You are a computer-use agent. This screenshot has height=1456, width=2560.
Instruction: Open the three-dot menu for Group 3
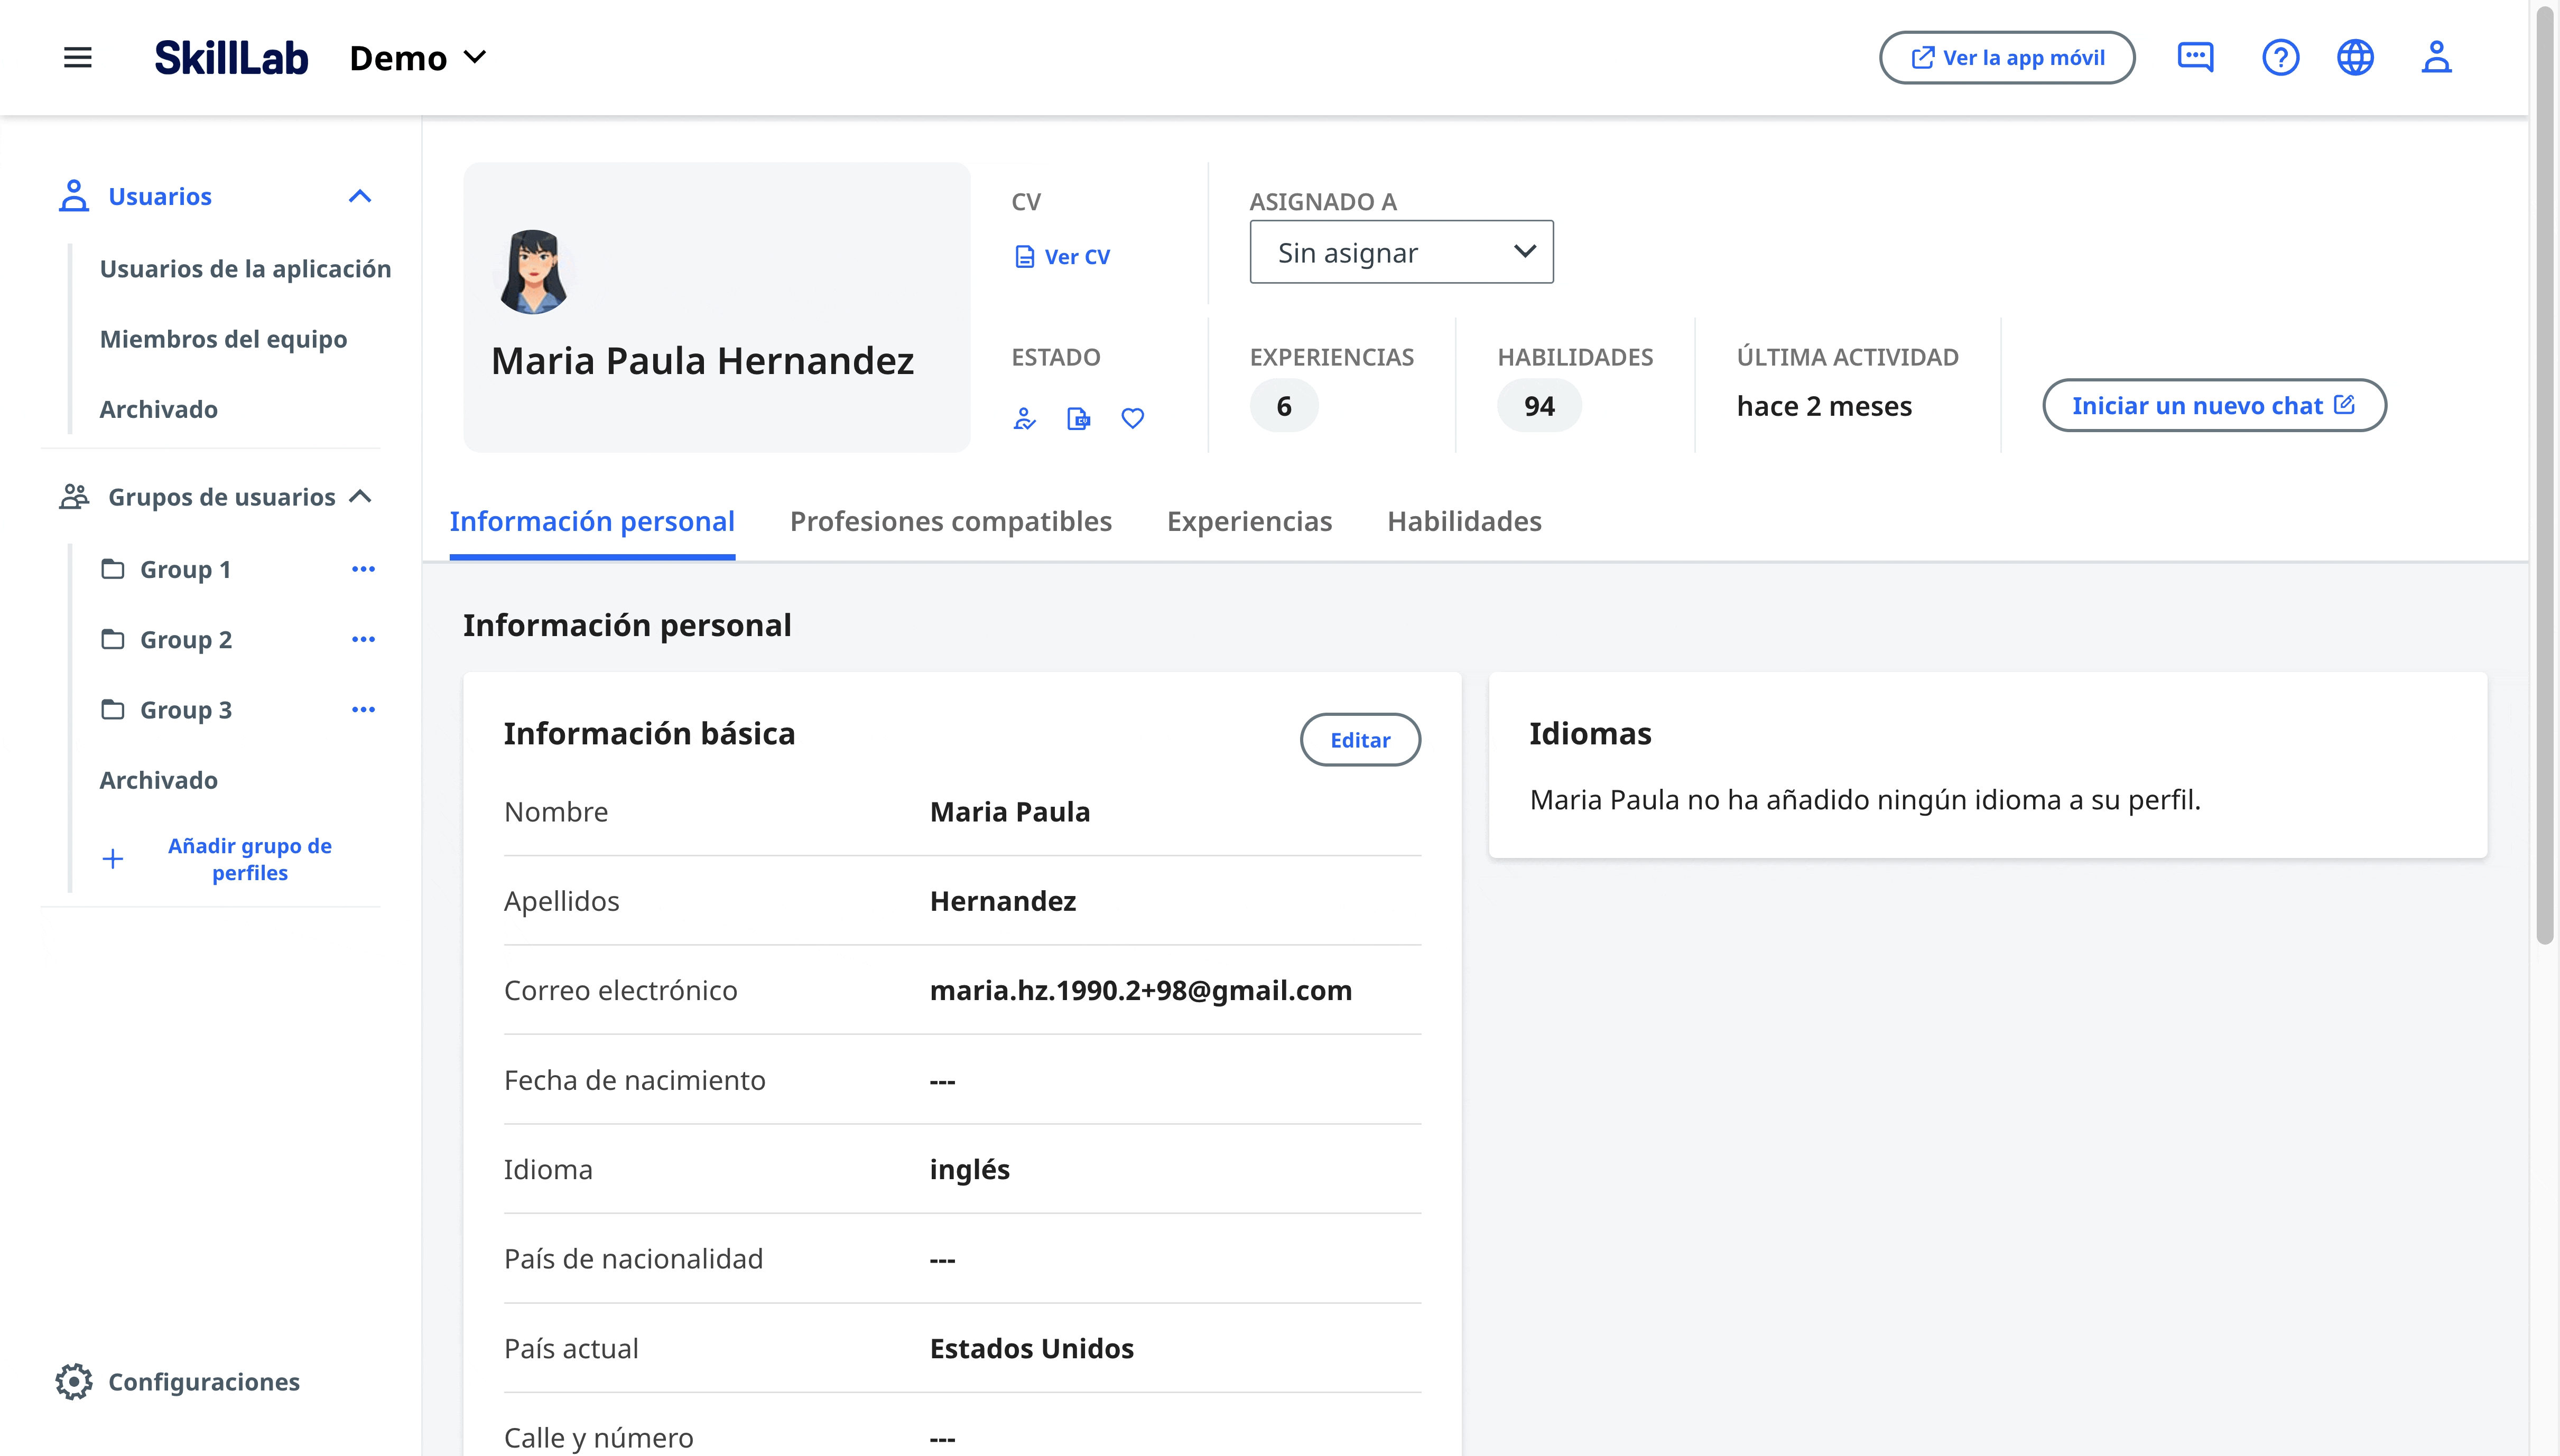363,709
